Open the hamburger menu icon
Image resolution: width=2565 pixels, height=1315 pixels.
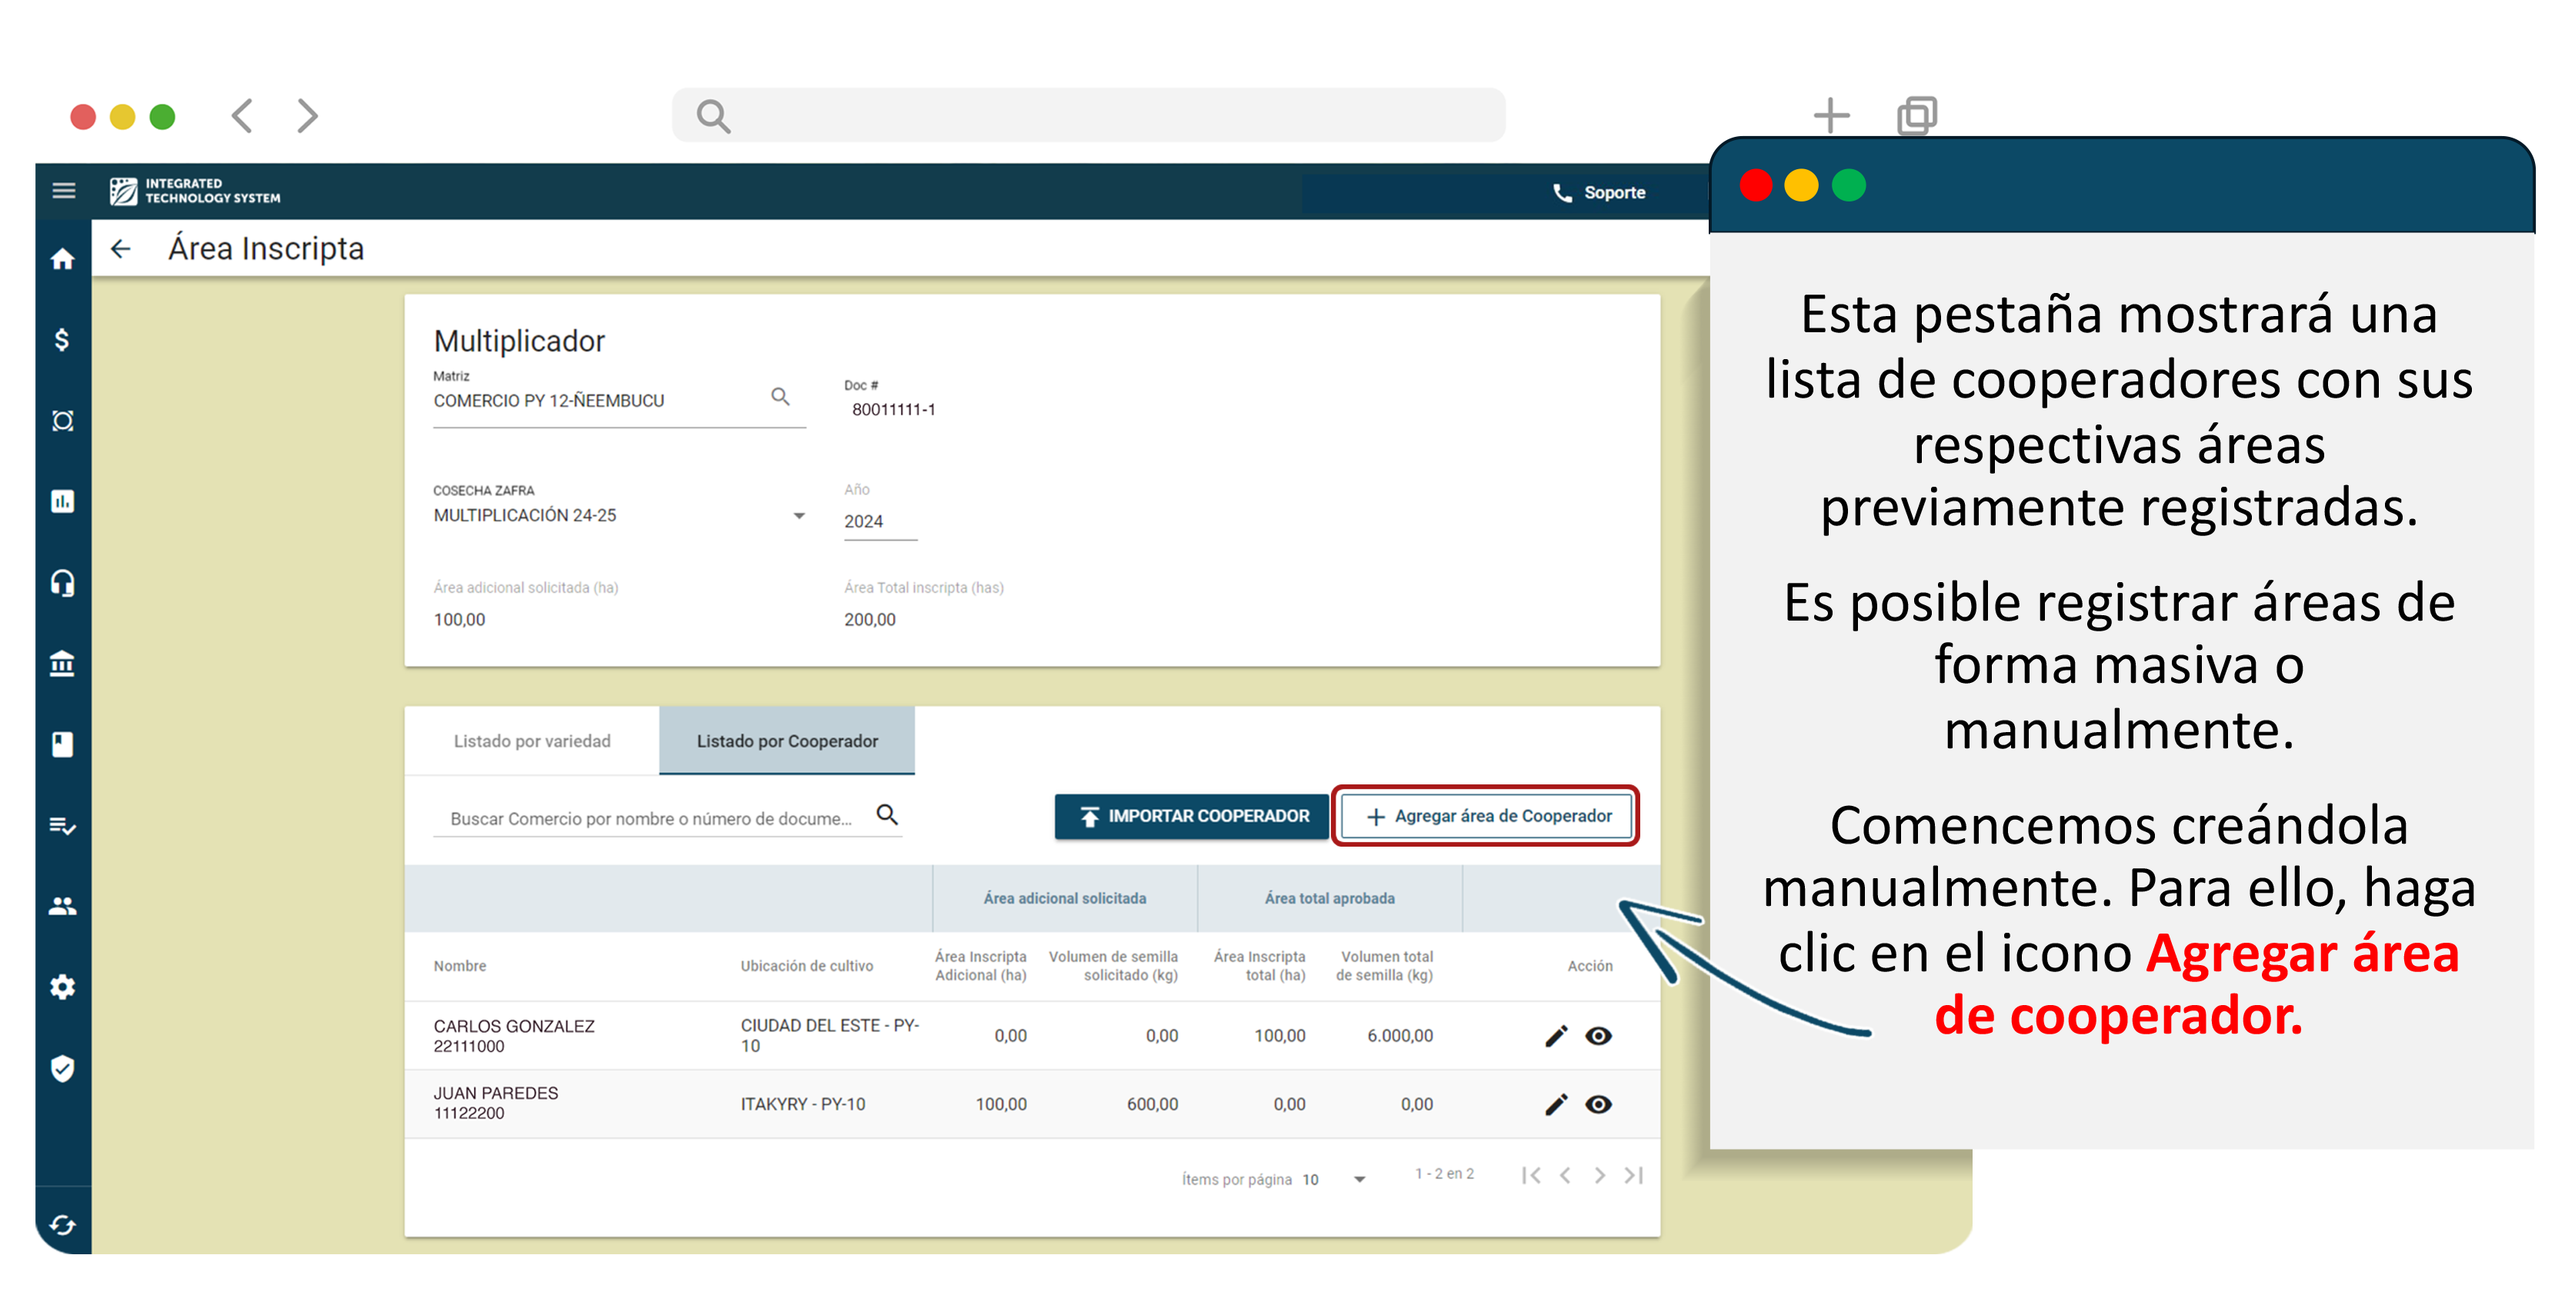click(x=64, y=190)
